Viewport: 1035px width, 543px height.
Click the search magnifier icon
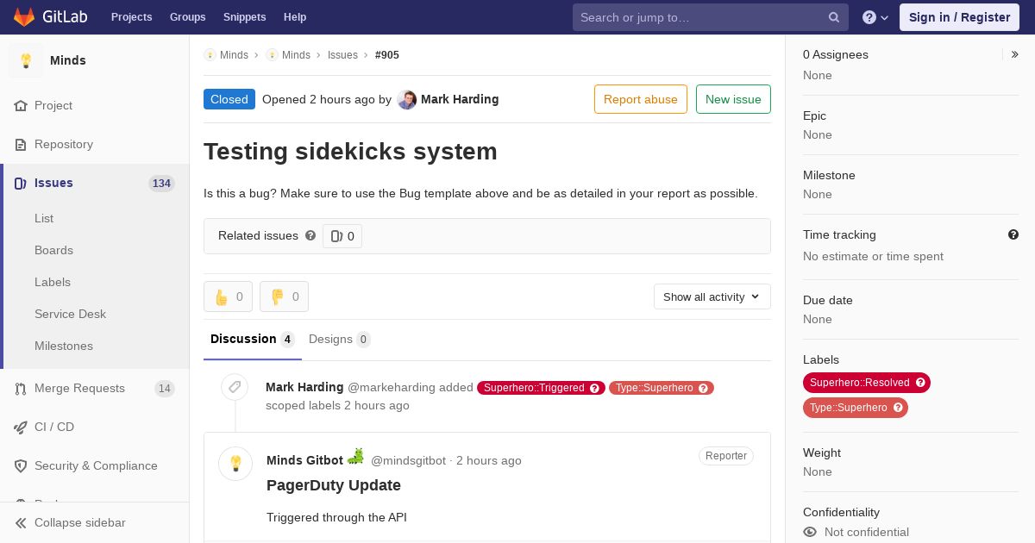(834, 17)
